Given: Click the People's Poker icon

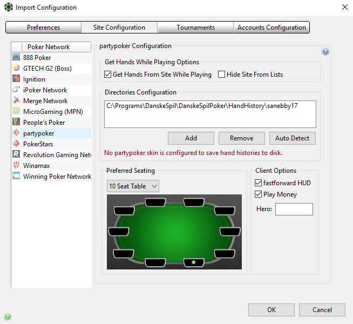Looking at the screenshot, I should click(x=16, y=122).
